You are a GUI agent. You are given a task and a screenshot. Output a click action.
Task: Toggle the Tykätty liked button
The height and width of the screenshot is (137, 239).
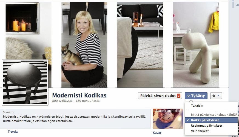pyautogui.click(x=196, y=96)
